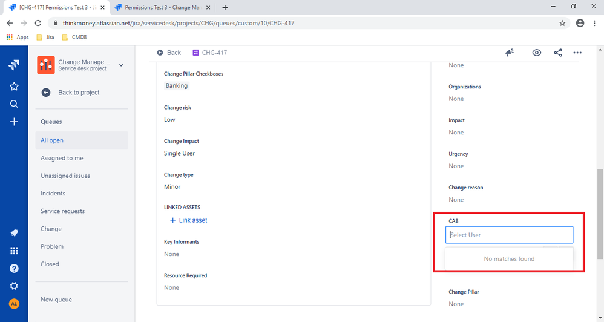Click the Change reason None value
The image size is (604, 322).
coord(456,200)
